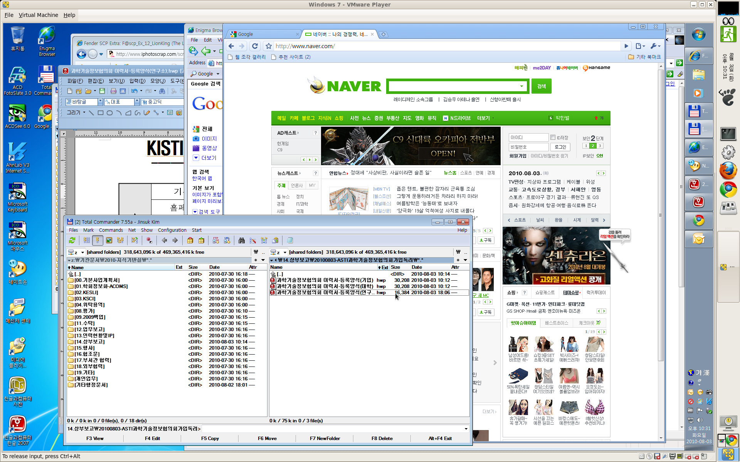The image size is (740, 462).
Task: Select the 언론사 tab in Naver newscast
Action: coord(297,186)
